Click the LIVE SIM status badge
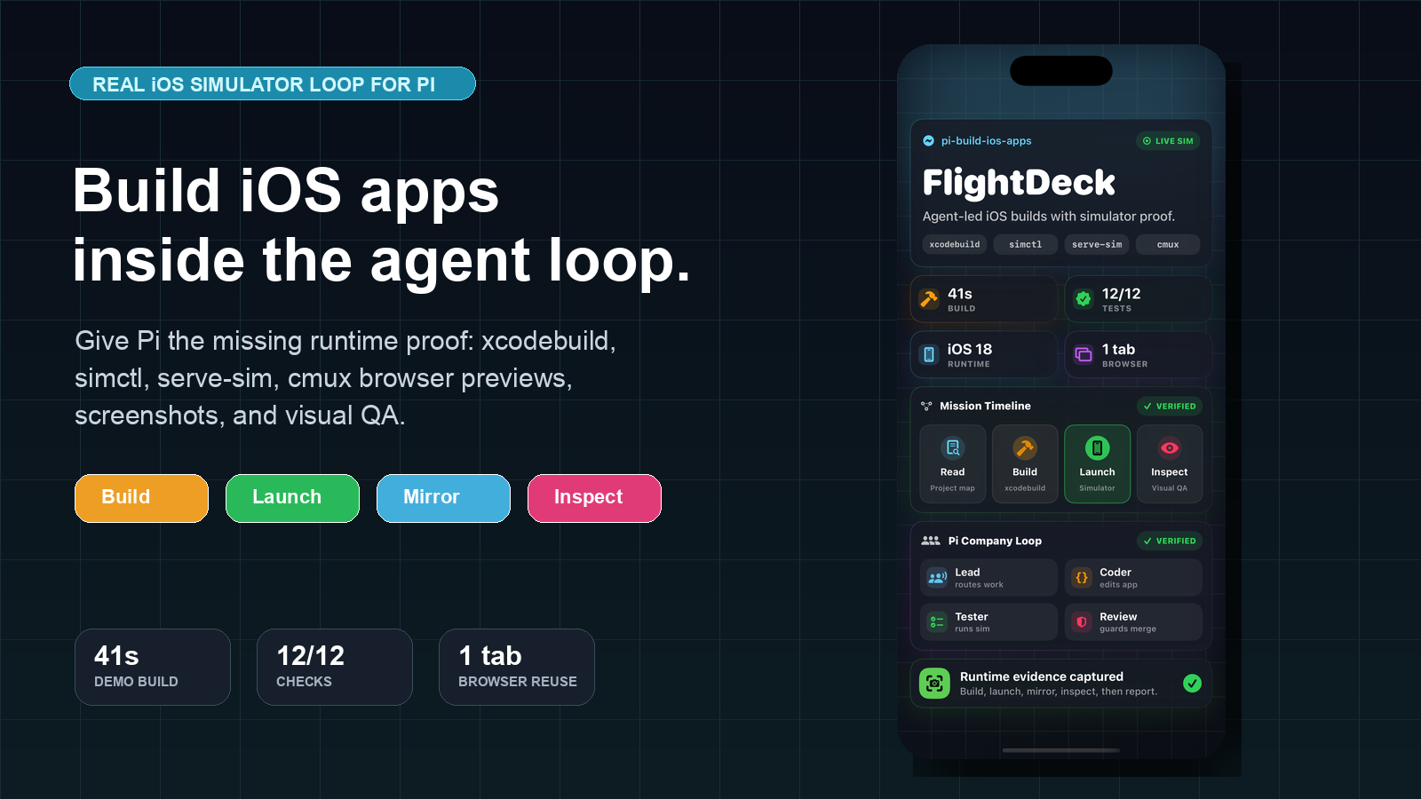Viewport: 1421px width, 799px height. (1168, 141)
